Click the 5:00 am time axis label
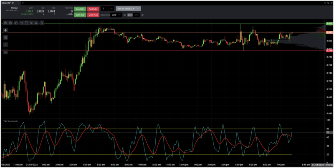The image size is (334, 168). pyautogui.click(x=101, y=165)
